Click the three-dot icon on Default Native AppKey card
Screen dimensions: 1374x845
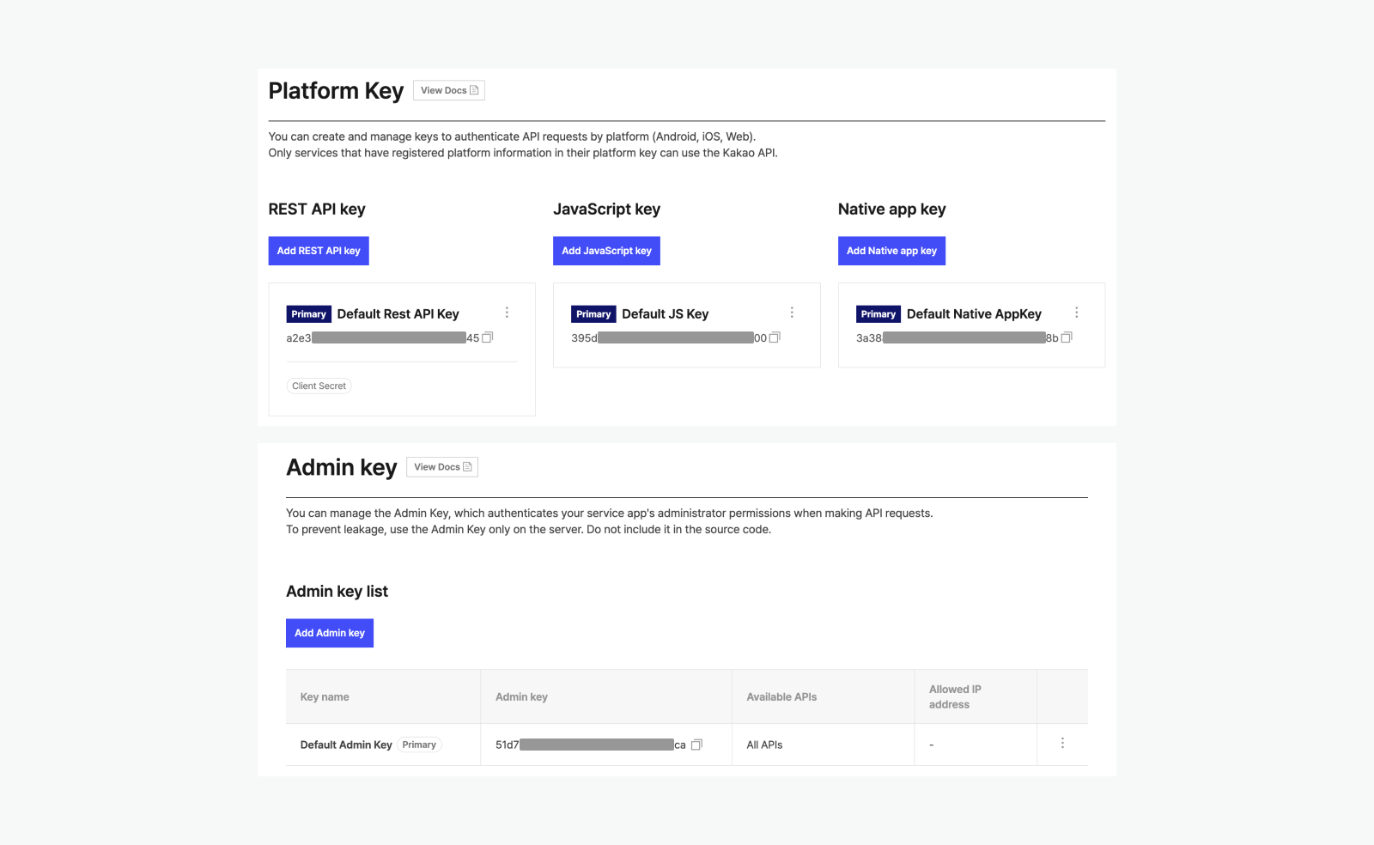pos(1077,313)
